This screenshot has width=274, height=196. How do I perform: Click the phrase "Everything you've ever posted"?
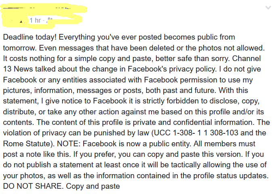[x=110, y=37]
